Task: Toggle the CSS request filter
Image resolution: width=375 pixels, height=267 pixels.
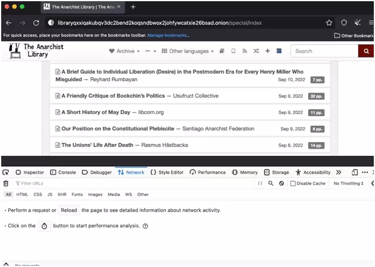Action: pyautogui.click(x=38, y=194)
